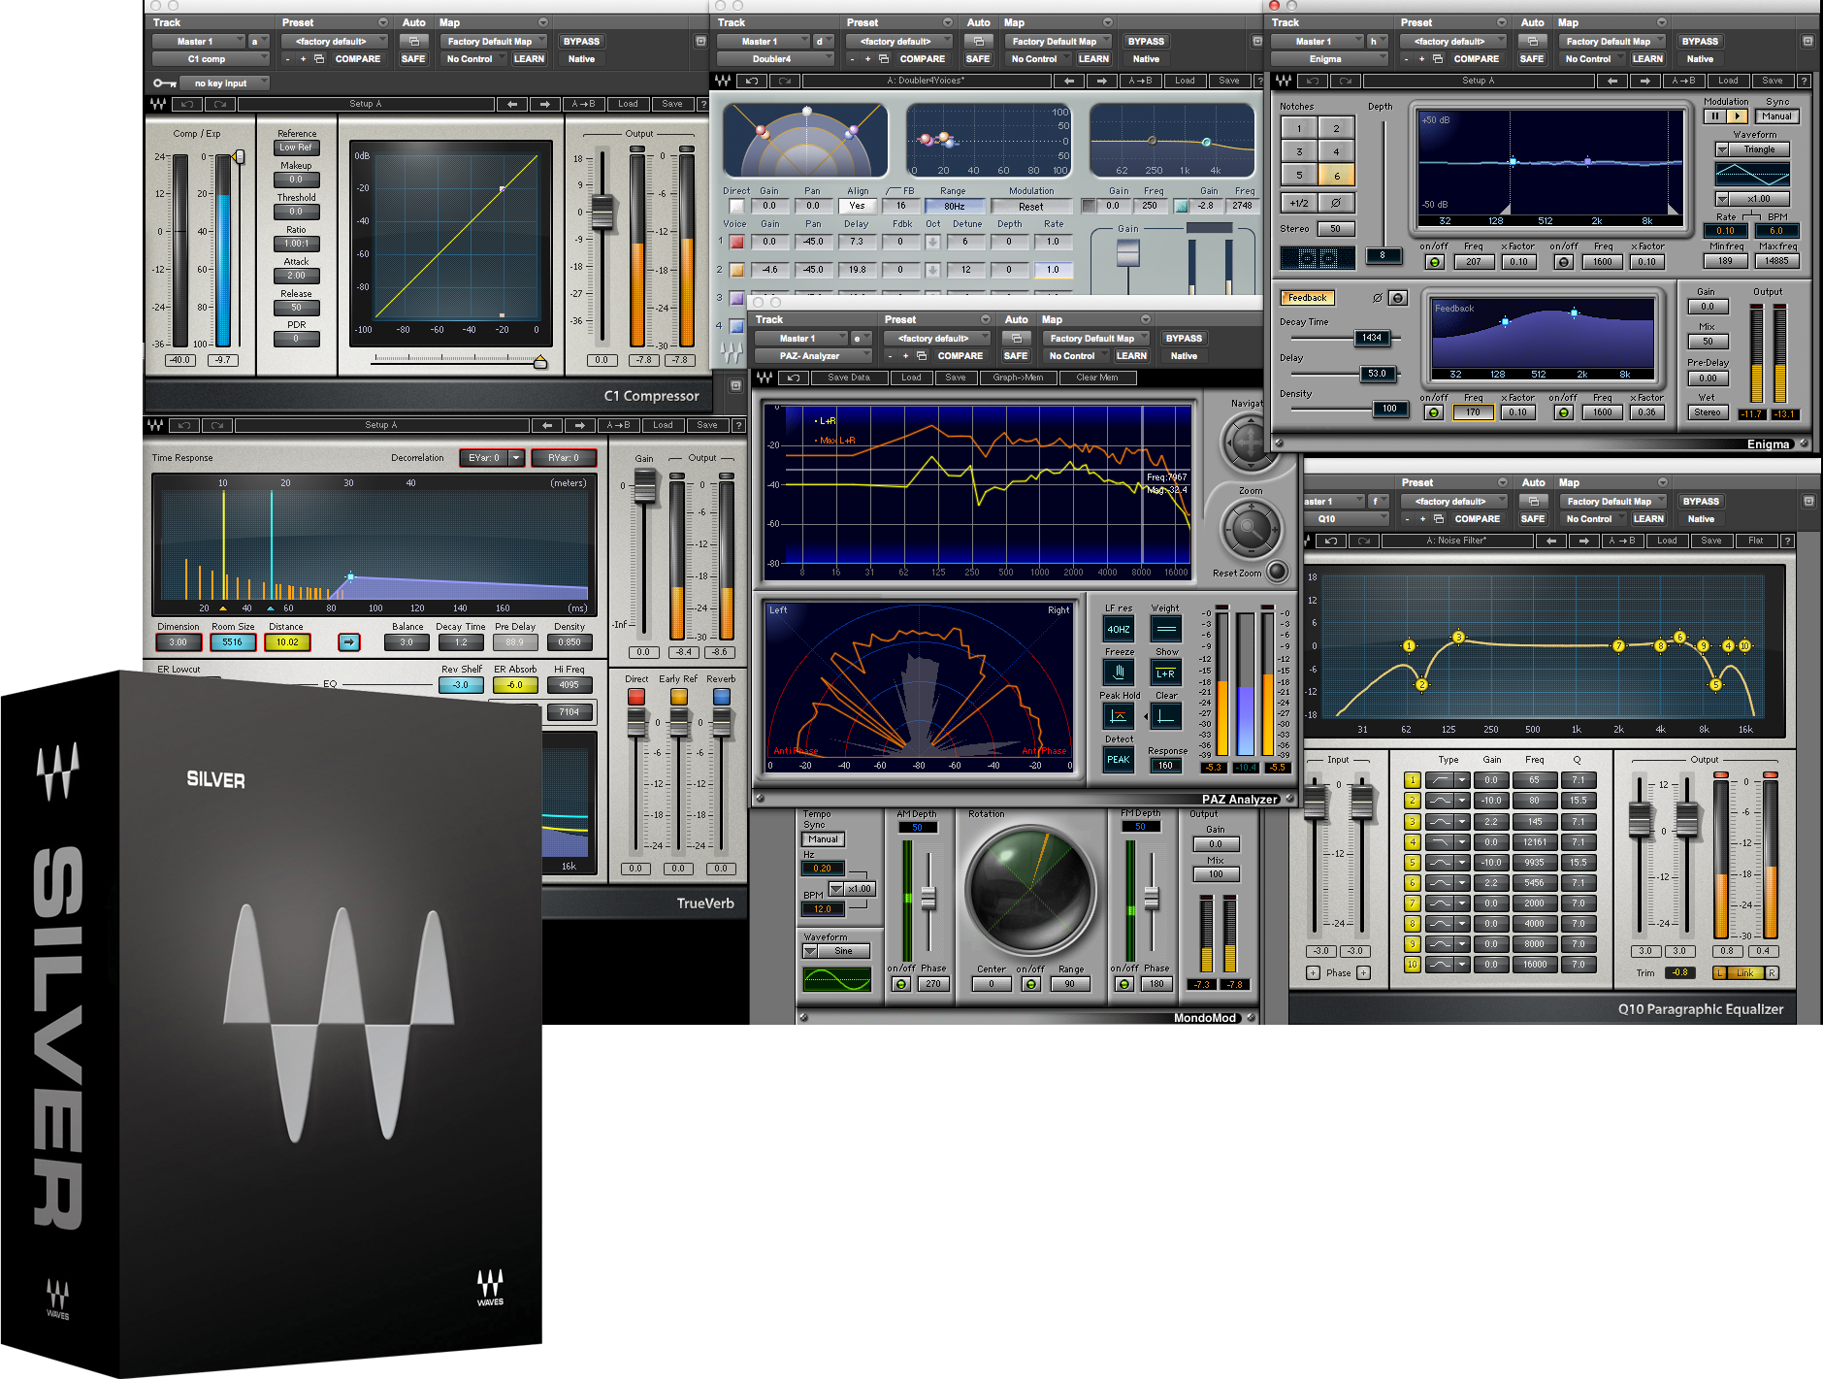Enable SAFE automation on the Doubler4 track
Image resolution: width=1823 pixels, height=1379 pixels.
coord(978,58)
